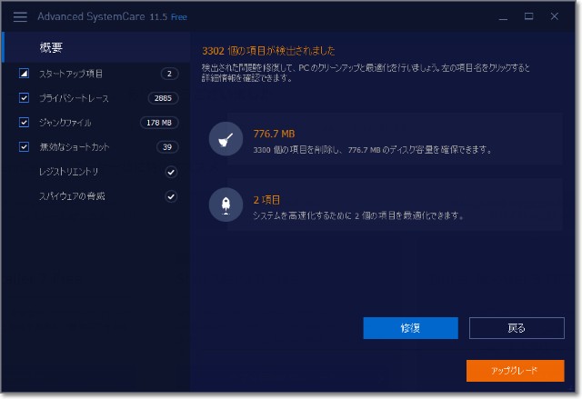Click the checkmark icon beside レジストリエントリ
The image size is (582, 399).
170,172
